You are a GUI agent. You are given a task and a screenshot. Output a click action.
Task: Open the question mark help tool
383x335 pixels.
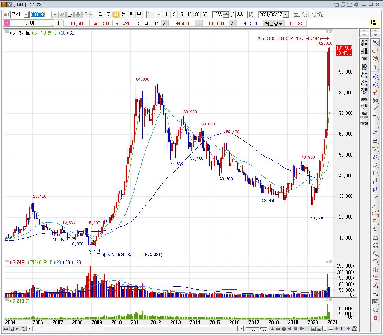[x=375, y=67]
